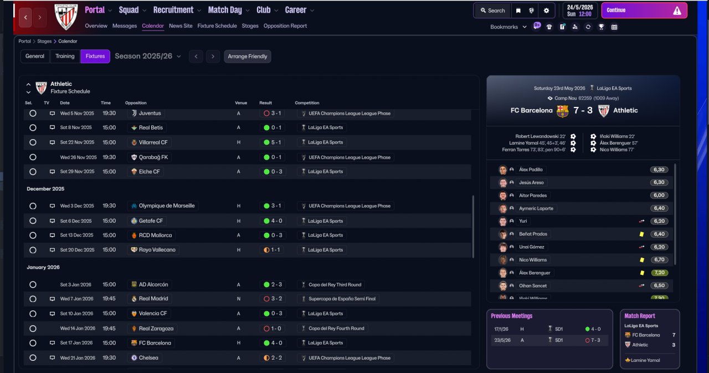Select the Villarreal CF fixture radio button

point(33,142)
